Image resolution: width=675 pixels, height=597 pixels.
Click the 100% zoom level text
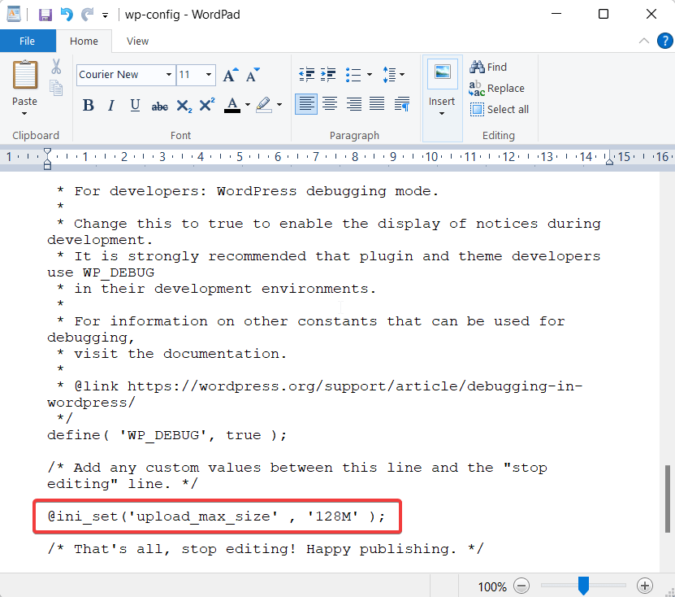point(492,586)
